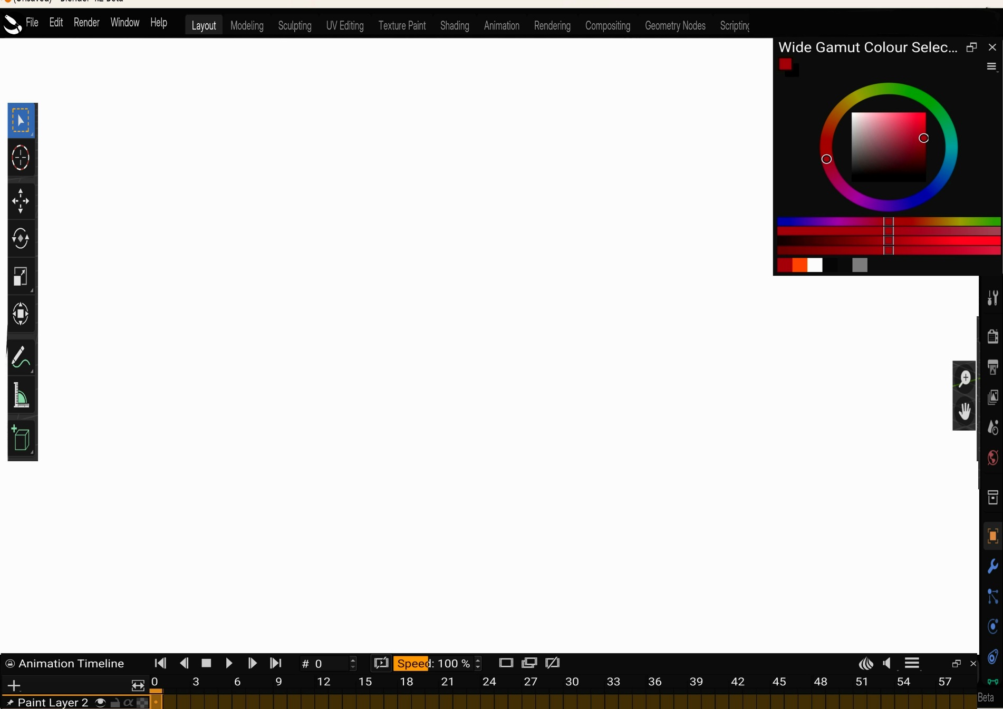Open the colour selector docker menu
The height and width of the screenshot is (709, 1003).
pos(991,66)
